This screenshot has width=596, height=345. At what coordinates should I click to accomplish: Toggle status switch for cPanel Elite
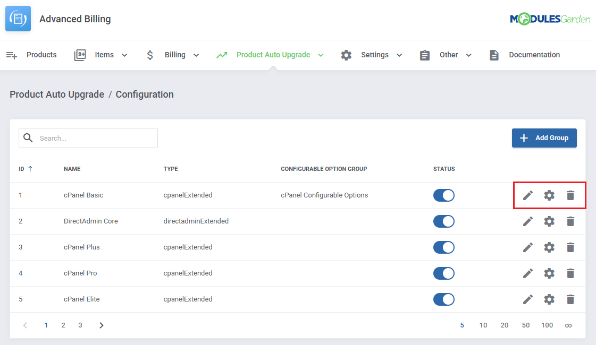click(x=443, y=299)
